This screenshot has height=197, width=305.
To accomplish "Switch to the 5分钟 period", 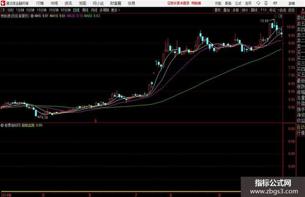I will point(30,10).
